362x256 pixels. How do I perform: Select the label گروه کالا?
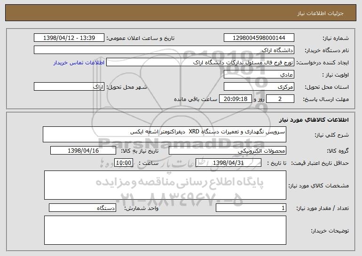(338, 151)
